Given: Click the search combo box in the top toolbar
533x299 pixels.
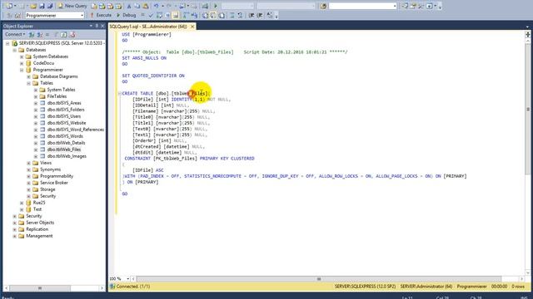Looking at the screenshot, I should click(363, 6).
